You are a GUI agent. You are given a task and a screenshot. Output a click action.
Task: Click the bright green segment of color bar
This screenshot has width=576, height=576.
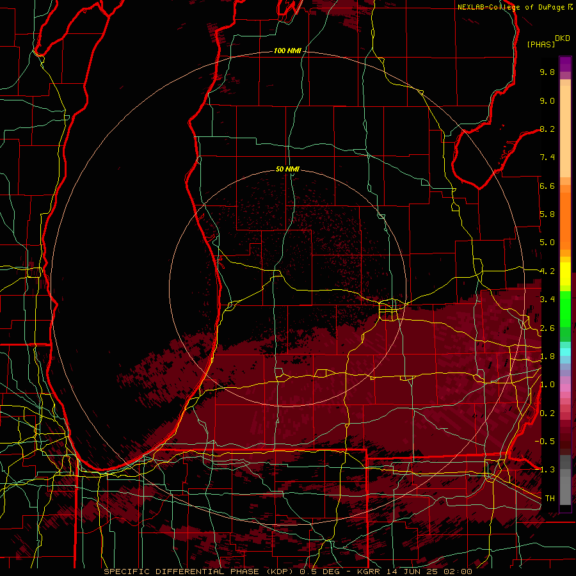click(x=565, y=308)
